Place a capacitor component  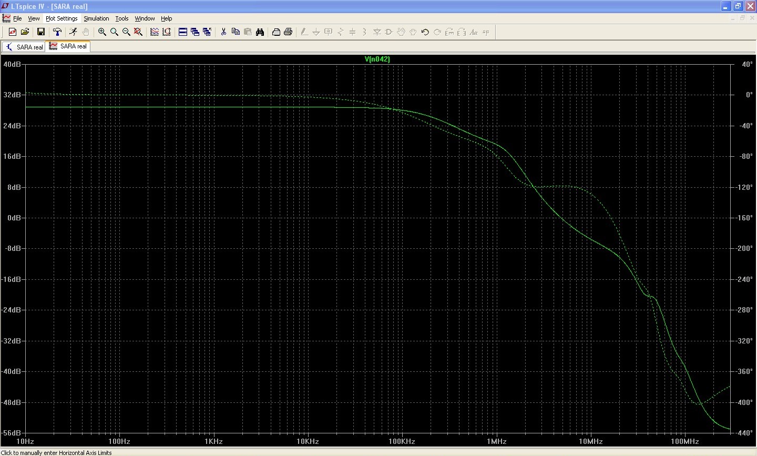click(x=353, y=32)
